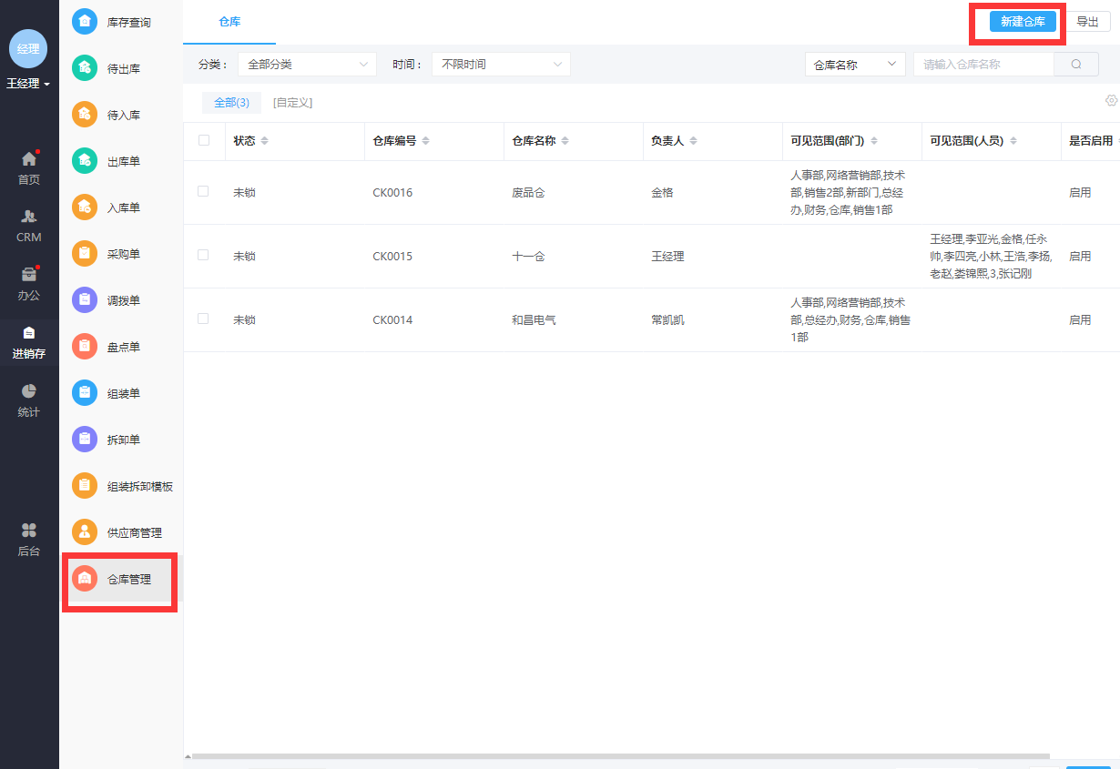
Task: Open the 拆卸单 disassembly order icon
Action: 85,440
